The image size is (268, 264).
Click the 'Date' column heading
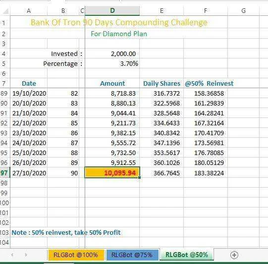tap(29, 83)
